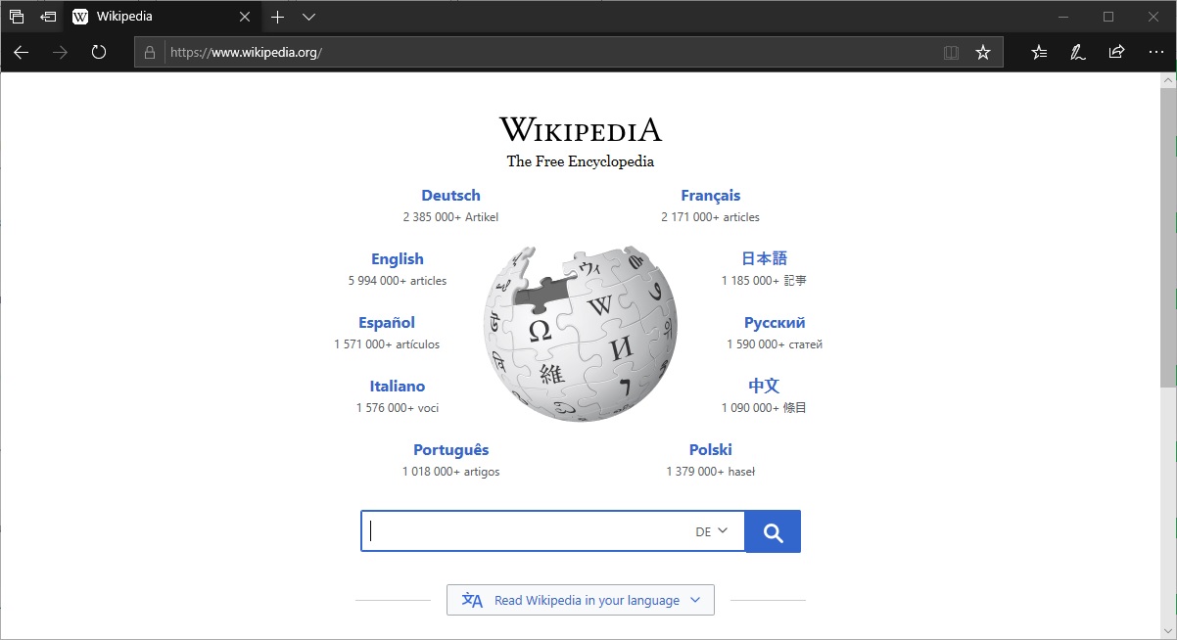Close the Wikipedia tab
The image size is (1177, 640).
pos(245,17)
